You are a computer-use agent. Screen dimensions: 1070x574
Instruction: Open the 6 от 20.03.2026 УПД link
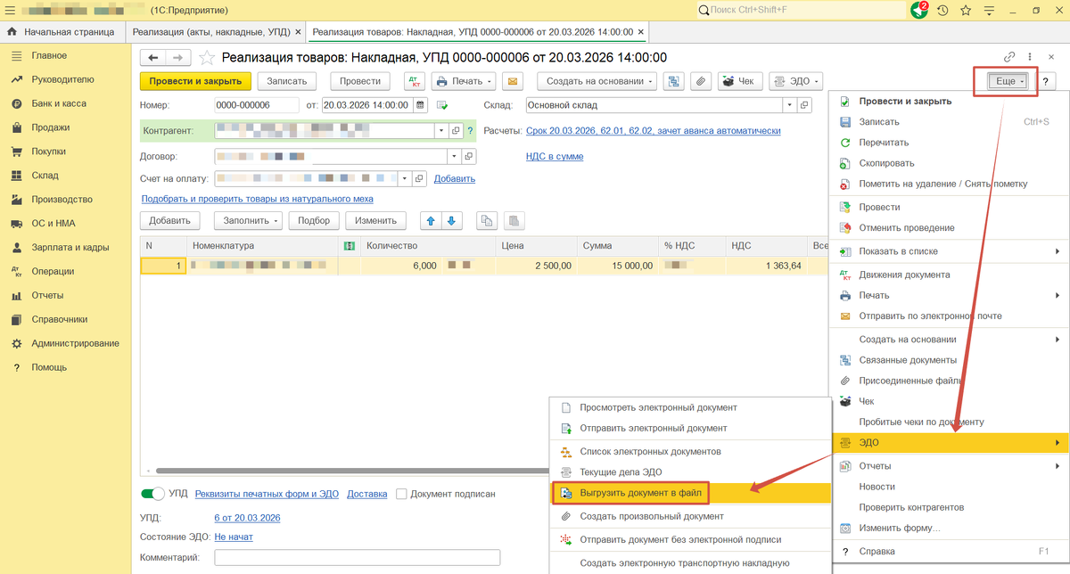point(248,517)
